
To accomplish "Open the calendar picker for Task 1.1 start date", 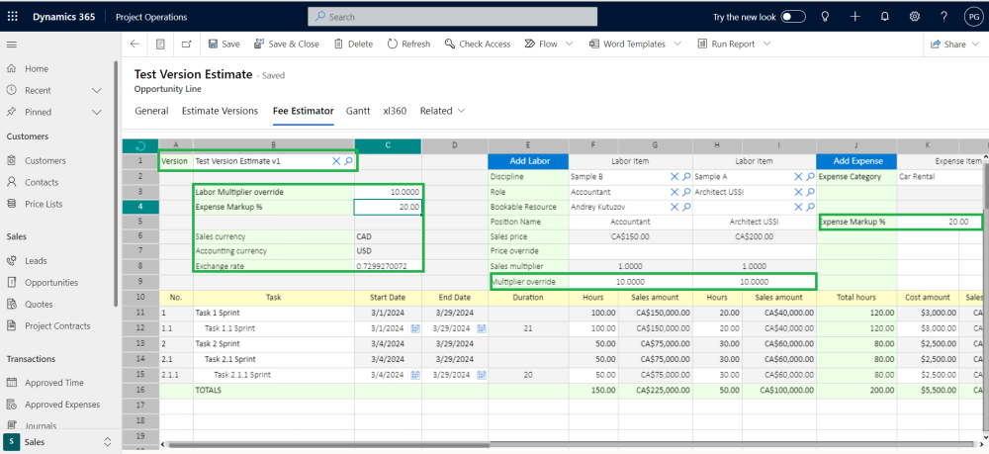I will 415,327.
